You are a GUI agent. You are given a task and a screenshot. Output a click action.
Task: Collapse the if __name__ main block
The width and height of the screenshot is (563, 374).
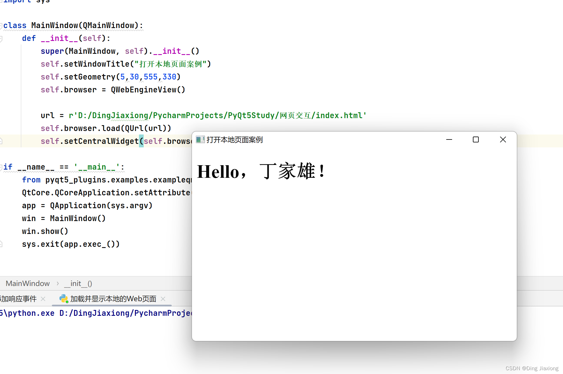coord(1,167)
